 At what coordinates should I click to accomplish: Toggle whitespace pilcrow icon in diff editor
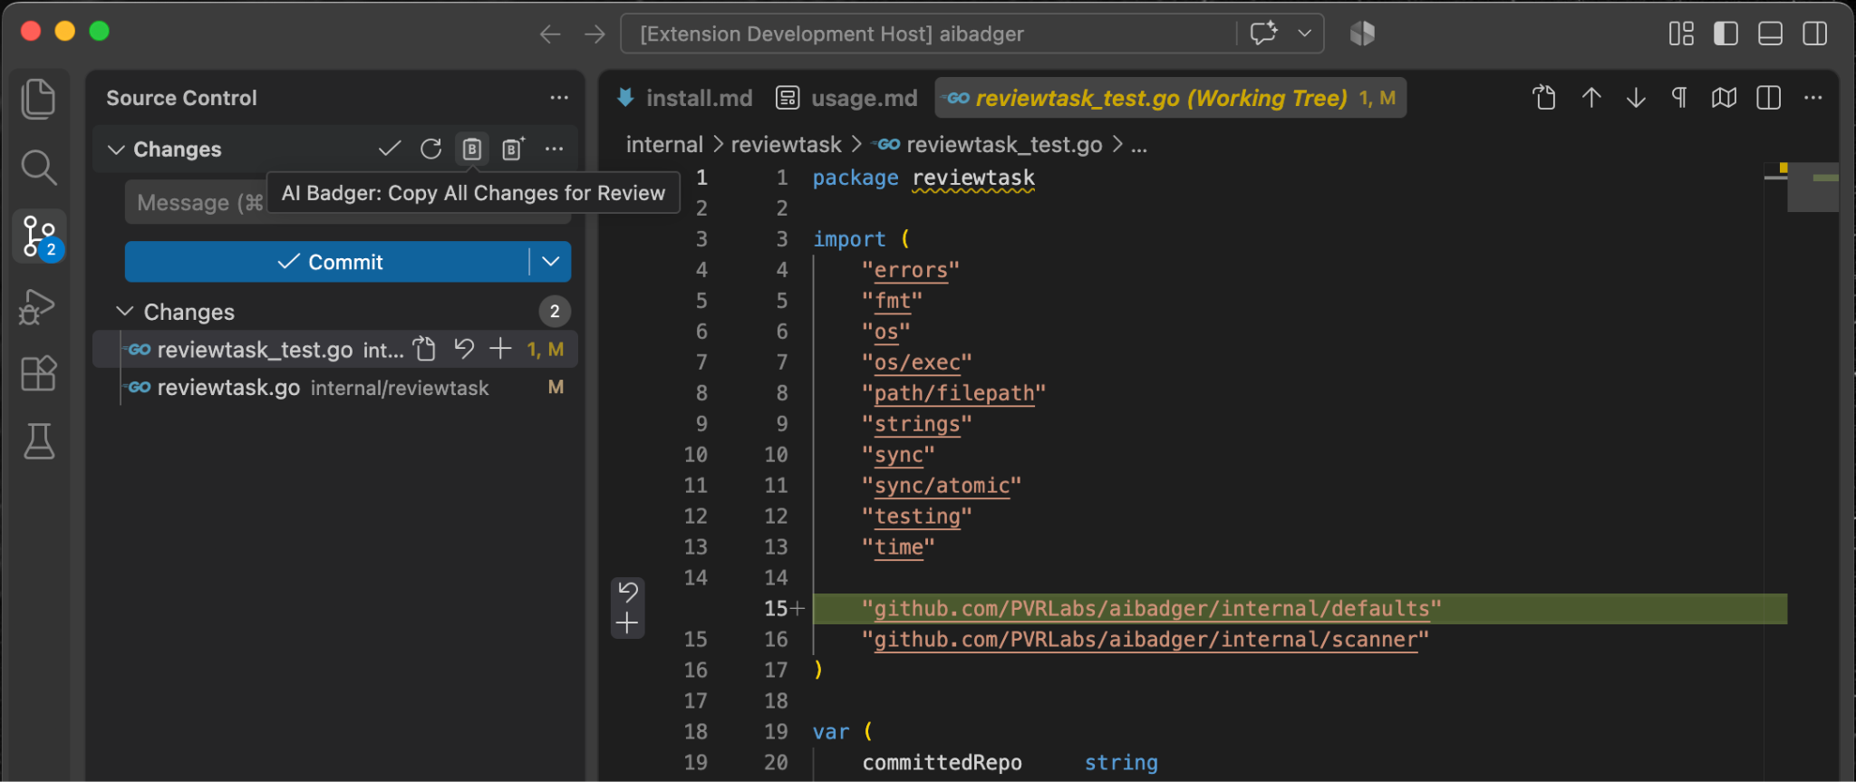point(1679,97)
